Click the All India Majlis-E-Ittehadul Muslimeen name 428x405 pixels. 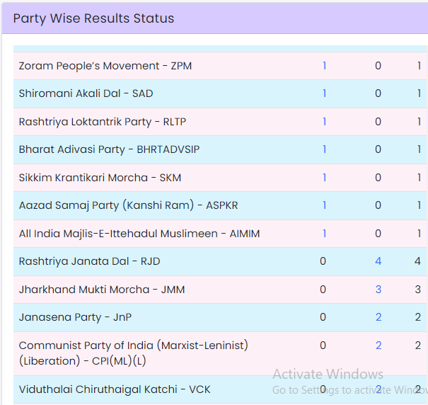[x=139, y=234]
